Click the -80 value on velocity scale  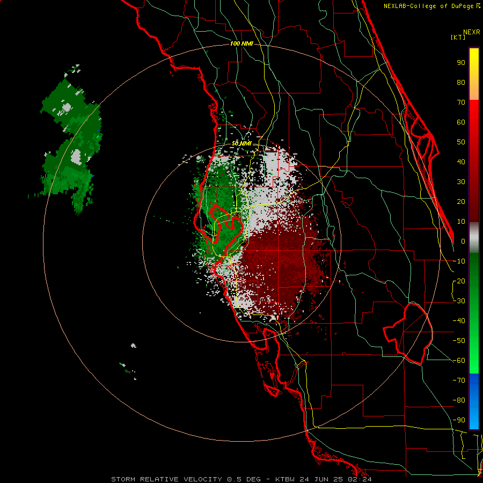pyautogui.click(x=459, y=400)
